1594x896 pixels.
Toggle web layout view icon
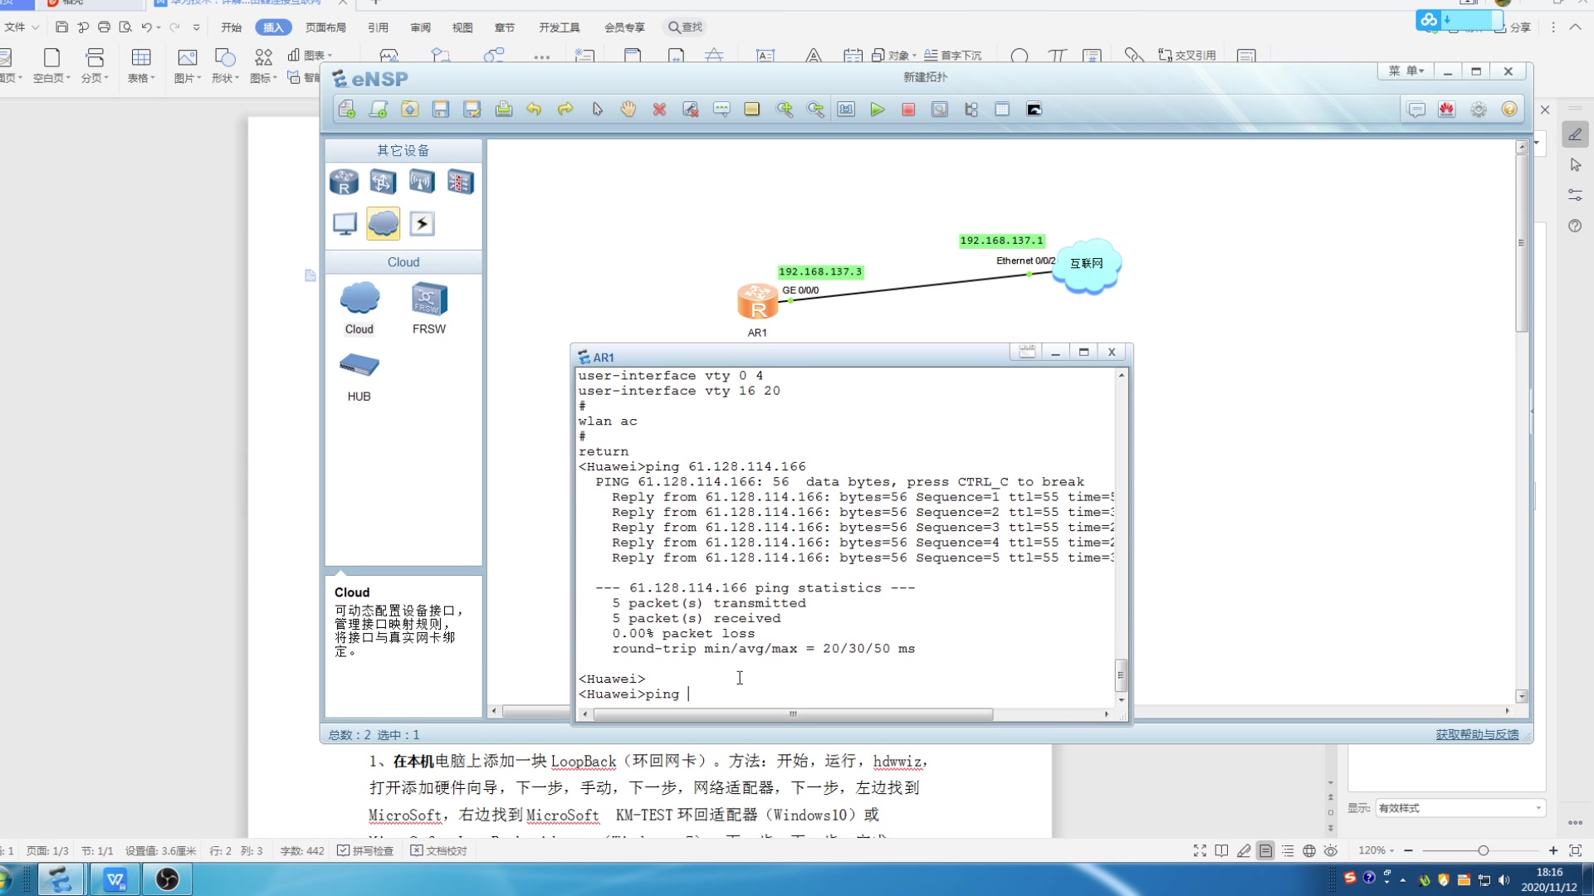coord(1309,850)
